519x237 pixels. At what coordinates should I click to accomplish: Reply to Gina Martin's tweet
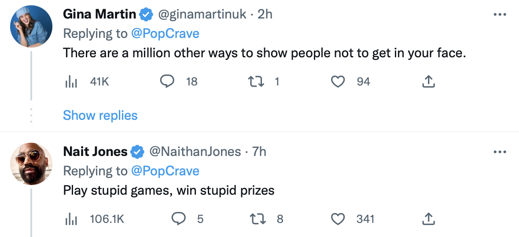click(167, 81)
